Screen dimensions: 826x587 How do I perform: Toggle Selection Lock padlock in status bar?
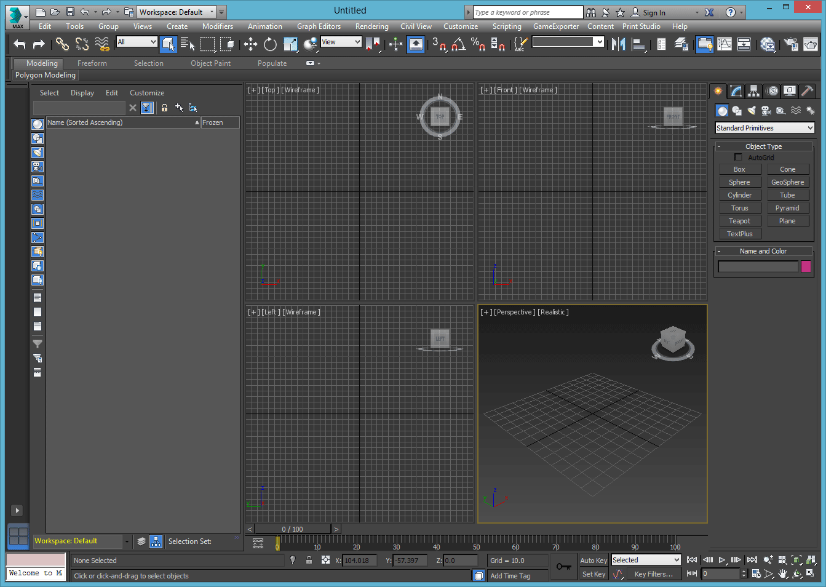click(309, 560)
